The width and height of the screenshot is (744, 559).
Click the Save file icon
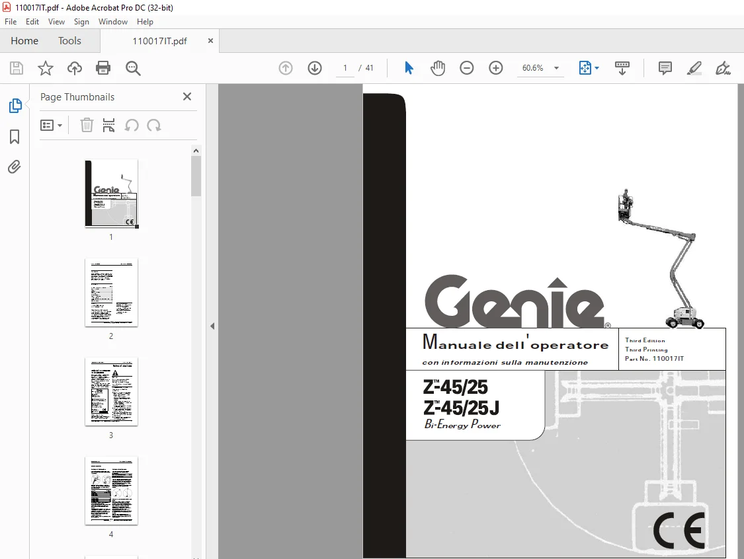click(x=17, y=68)
